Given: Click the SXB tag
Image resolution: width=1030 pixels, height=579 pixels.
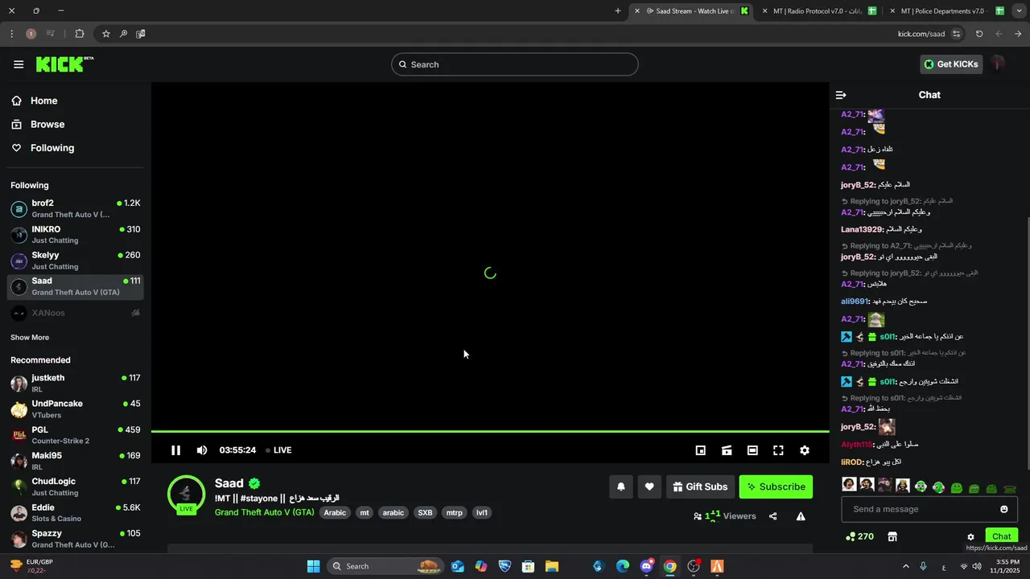Looking at the screenshot, I should tap(425, 513).
